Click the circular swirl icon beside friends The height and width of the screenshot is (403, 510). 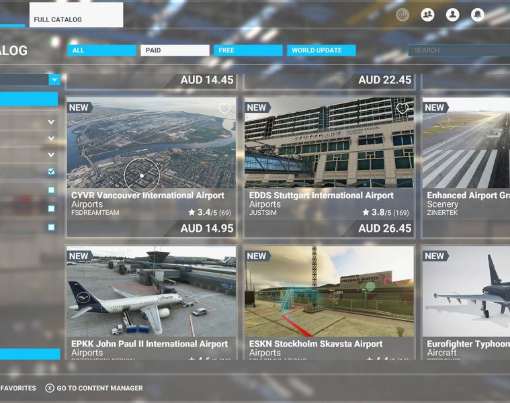tap(402, 15)
